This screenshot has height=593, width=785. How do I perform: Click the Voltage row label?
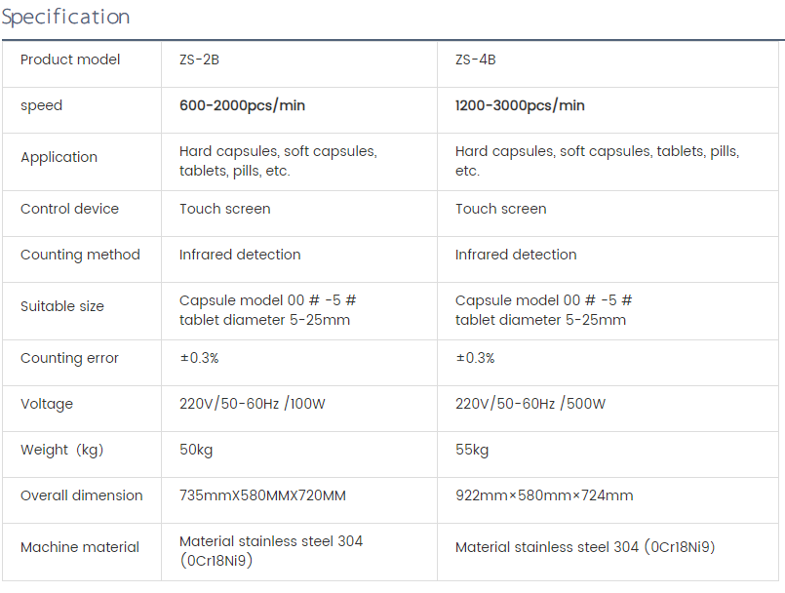pyautogui.click(x=47, y=404)
